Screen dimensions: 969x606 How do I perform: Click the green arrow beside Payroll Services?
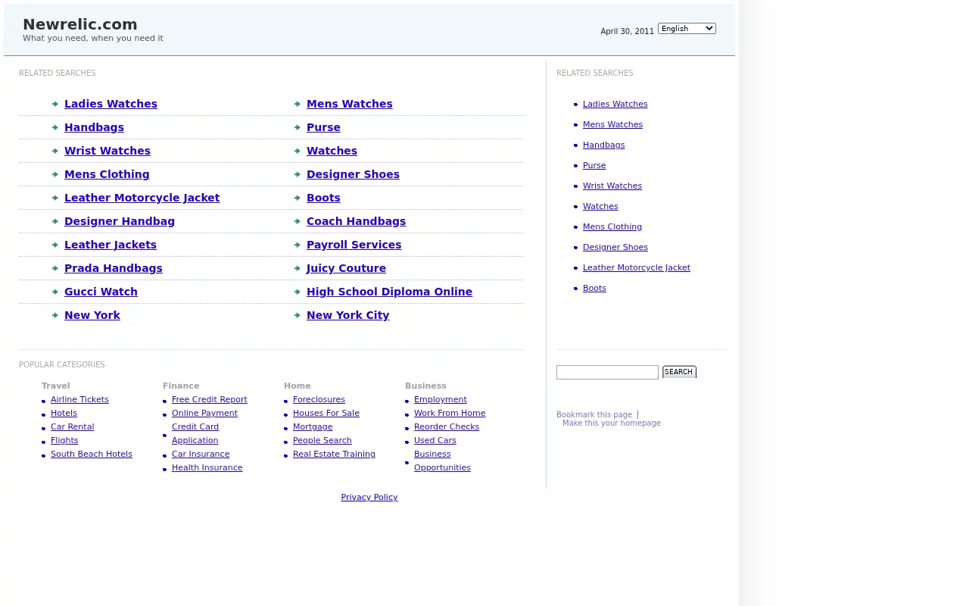click(298, 245)
